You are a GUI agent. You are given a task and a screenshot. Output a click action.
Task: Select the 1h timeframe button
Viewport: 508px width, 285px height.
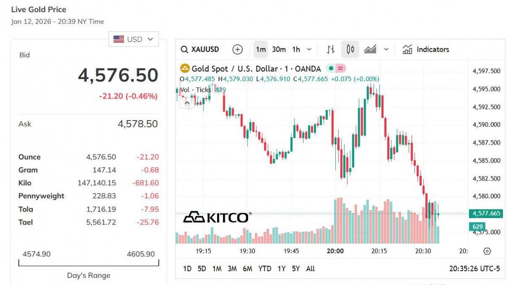pyautogui.click(x=296, y=49)
